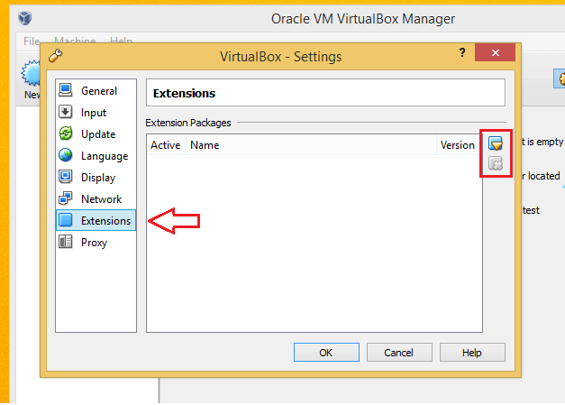565x405 pixels.
Task: Click the Display screen icon
Action: coord(66,177)
